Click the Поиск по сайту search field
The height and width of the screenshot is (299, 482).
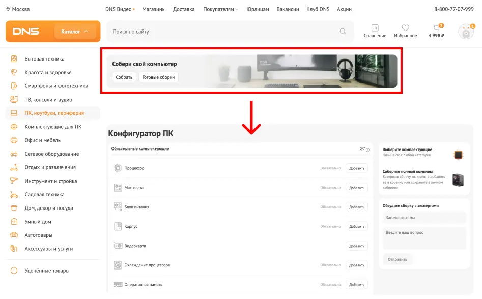click(x=224, y=32)
